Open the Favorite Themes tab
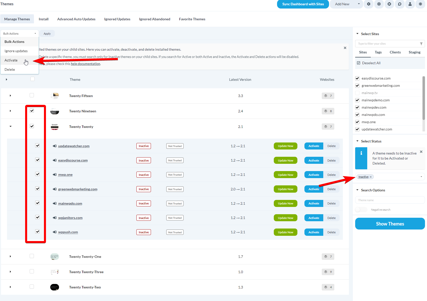Screen dimensions: 427x301 coord(192,19)
